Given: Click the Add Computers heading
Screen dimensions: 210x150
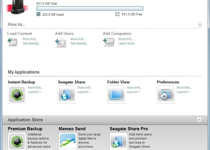Looking at the screenshot, I should click(117, 33).
